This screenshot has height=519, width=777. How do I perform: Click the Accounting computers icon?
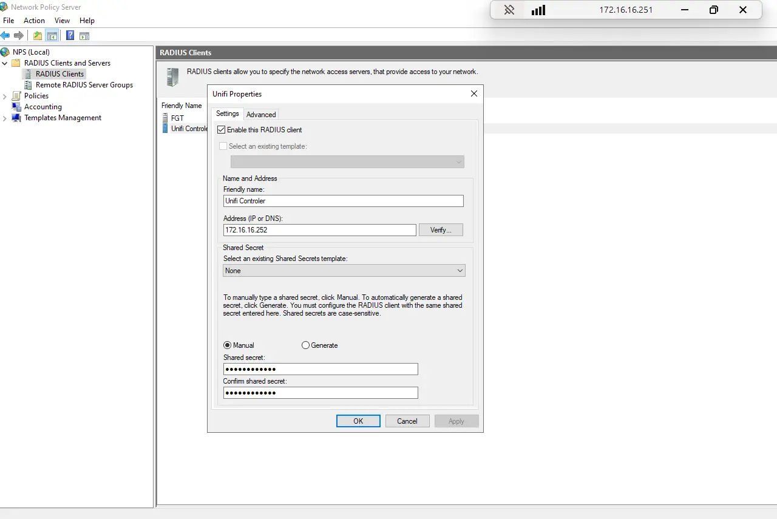(x=17, y=107)
